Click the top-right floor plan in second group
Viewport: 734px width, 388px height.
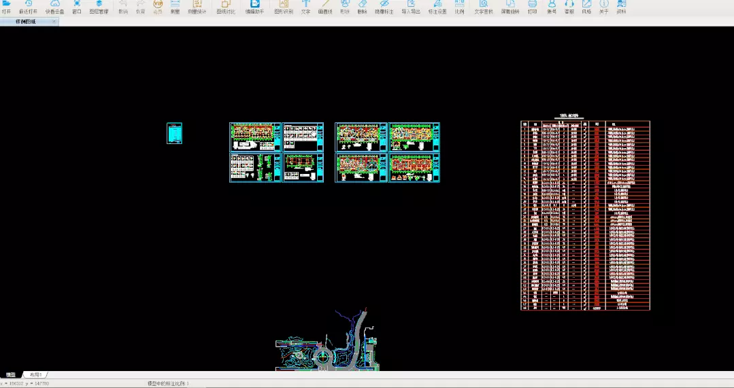point(414,137)
